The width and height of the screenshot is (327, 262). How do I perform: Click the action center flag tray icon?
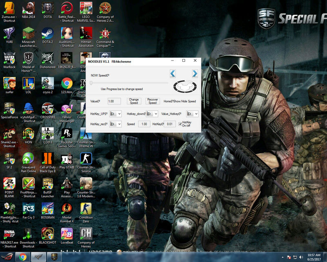tap(289, 257)
